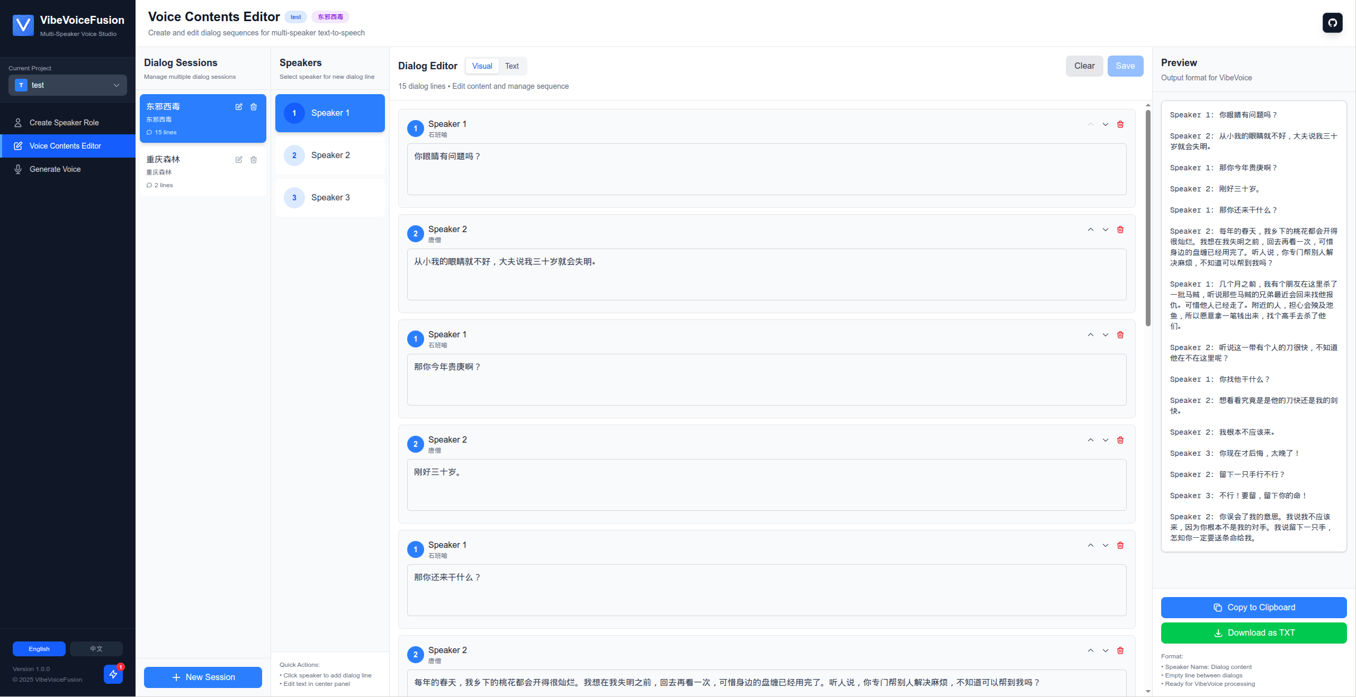Switch language to 中文
The height and width of the screenshot is (697, 1356).
[x=96, y=649]
